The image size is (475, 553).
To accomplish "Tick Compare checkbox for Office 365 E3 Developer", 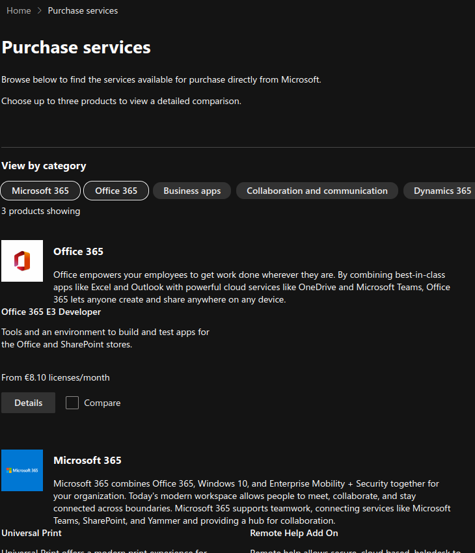I will coord(72,403).
